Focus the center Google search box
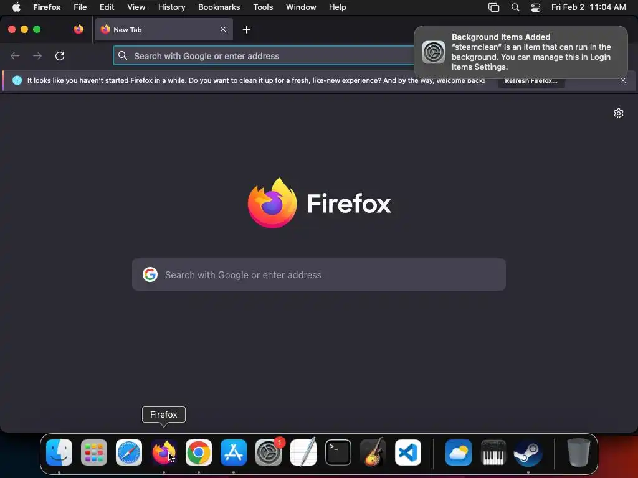 319,274
